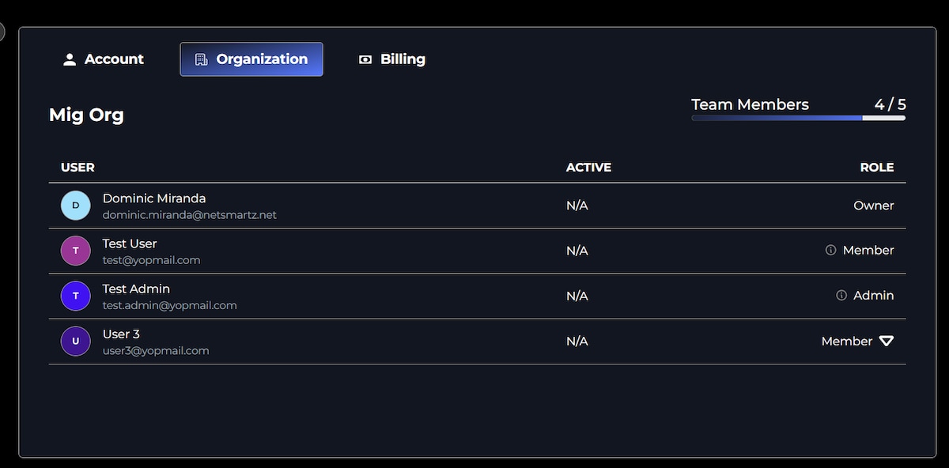
Task: Click Test Admin's blue avatar
Action: coord(76,296)
